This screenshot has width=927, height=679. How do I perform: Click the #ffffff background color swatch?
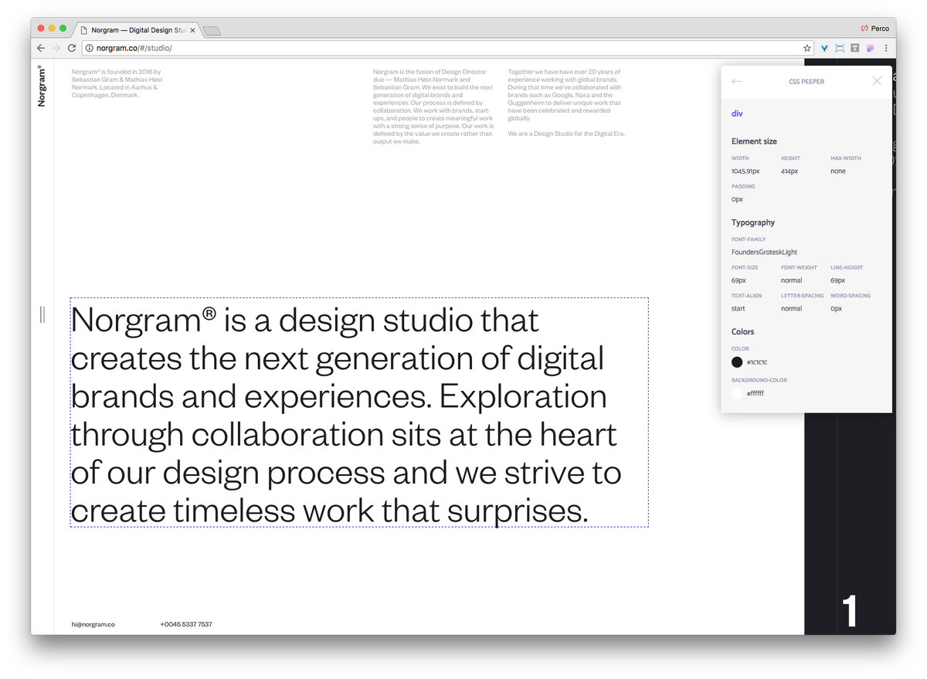737,393
